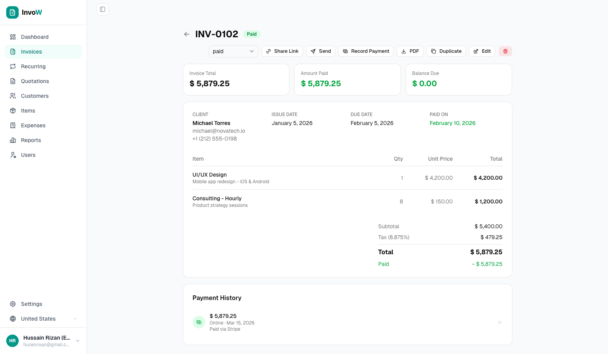Remove the Stripe payment entry
608x354 pixels.
[x=500, y=323]
